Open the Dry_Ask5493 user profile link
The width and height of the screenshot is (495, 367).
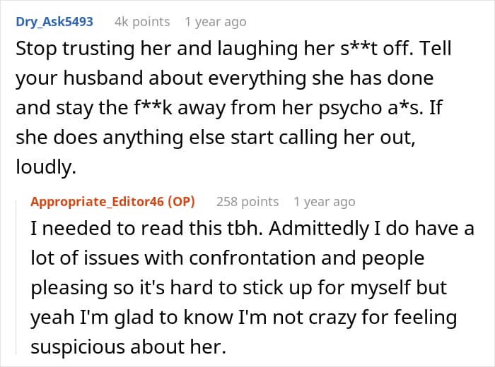(x=54, y=22)
